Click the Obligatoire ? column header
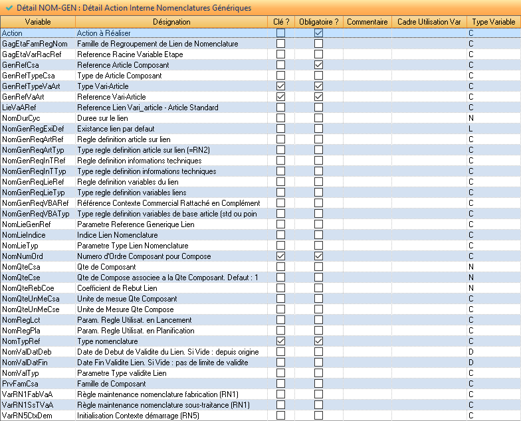 (318, 22)
